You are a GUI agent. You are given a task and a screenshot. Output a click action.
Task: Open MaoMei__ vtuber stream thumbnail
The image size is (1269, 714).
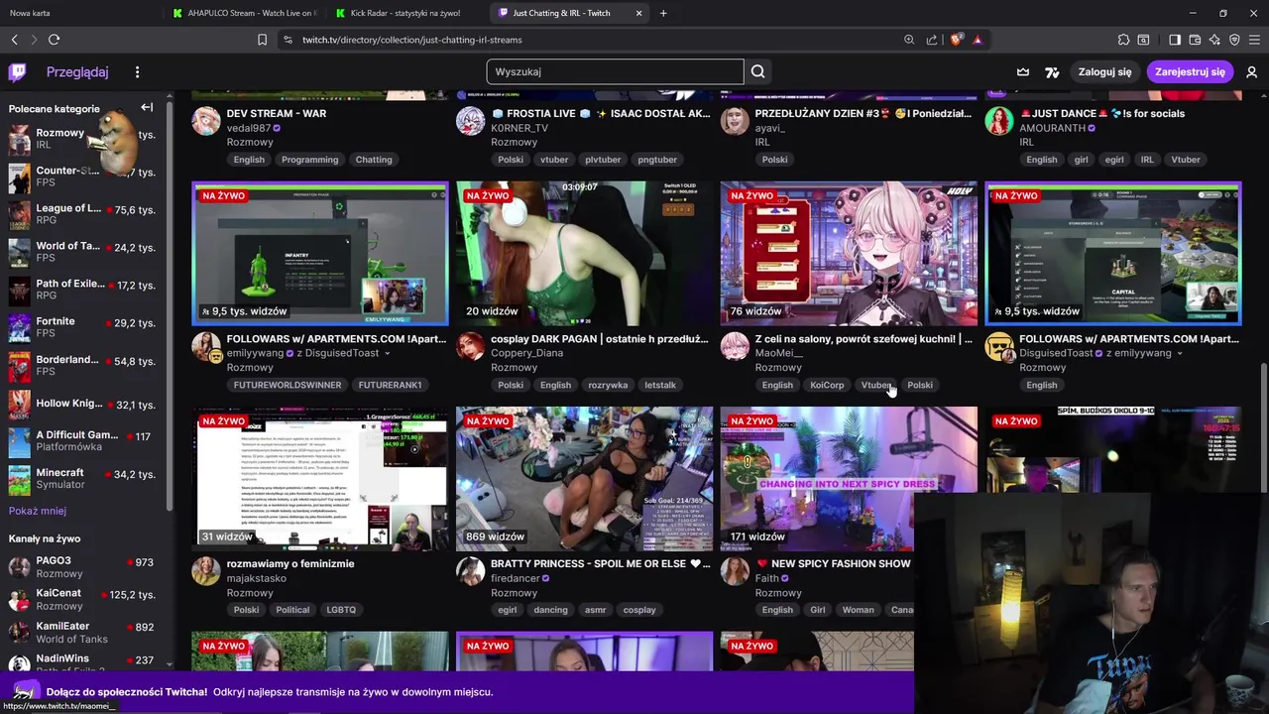click(x=849, y=253)
